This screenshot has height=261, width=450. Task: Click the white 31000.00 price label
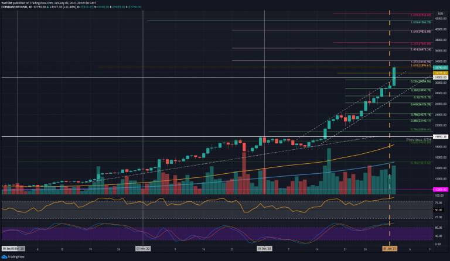tap(441, 77)
